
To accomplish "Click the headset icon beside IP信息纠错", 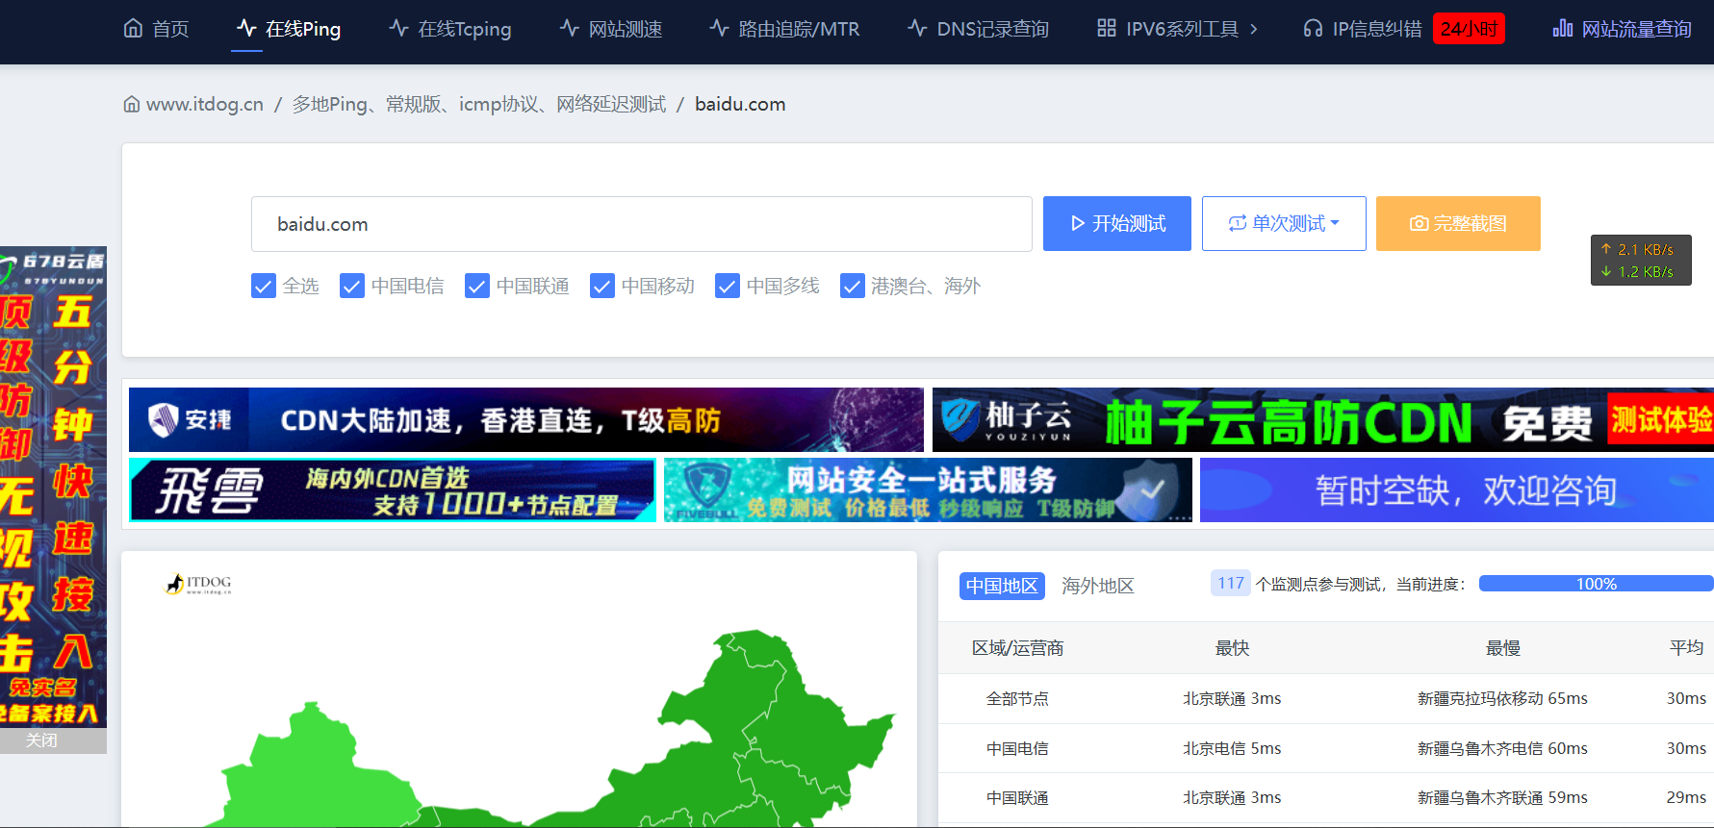I will pos(1313,28).
